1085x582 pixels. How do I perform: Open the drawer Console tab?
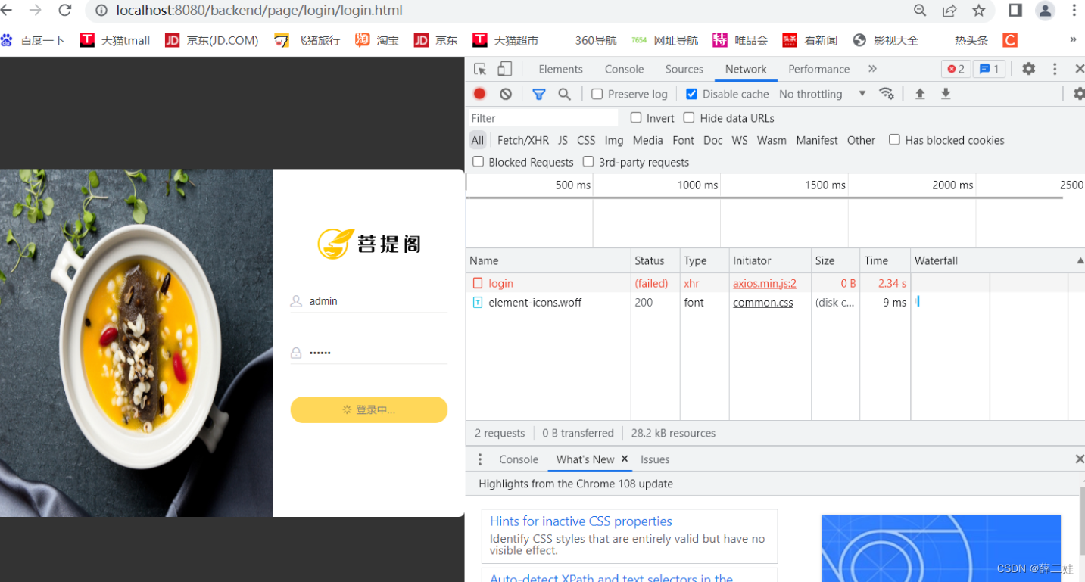coord(519,459)
